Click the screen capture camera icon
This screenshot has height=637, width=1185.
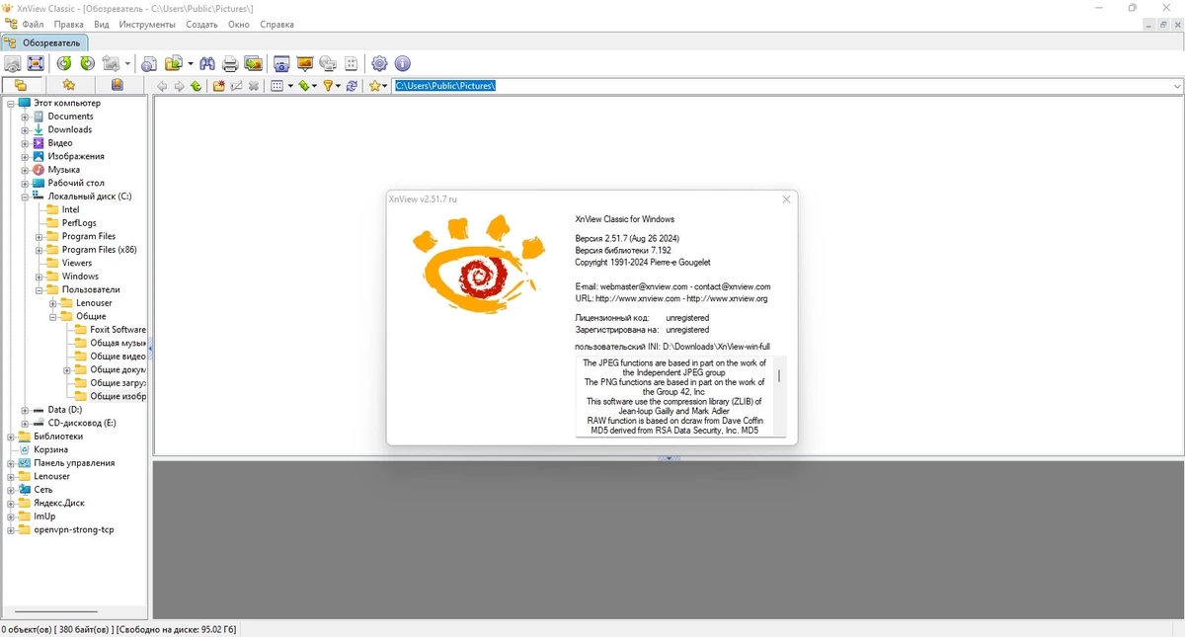pyautogui.click(x=281, y=63)
